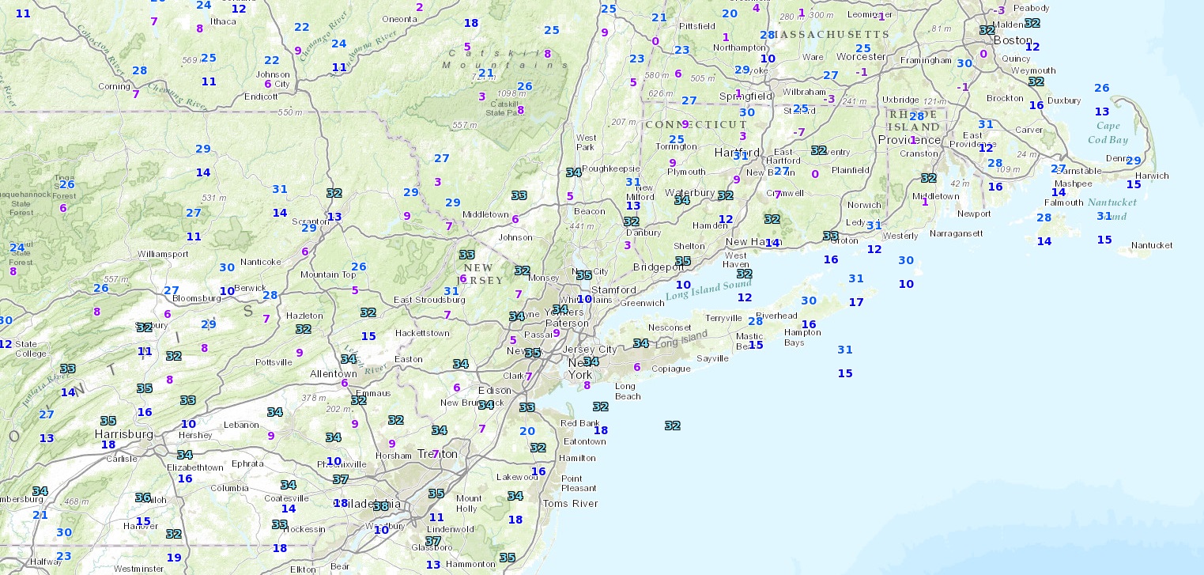
Task: Select the Long Island Sound water label
Action: click(708, 291)
